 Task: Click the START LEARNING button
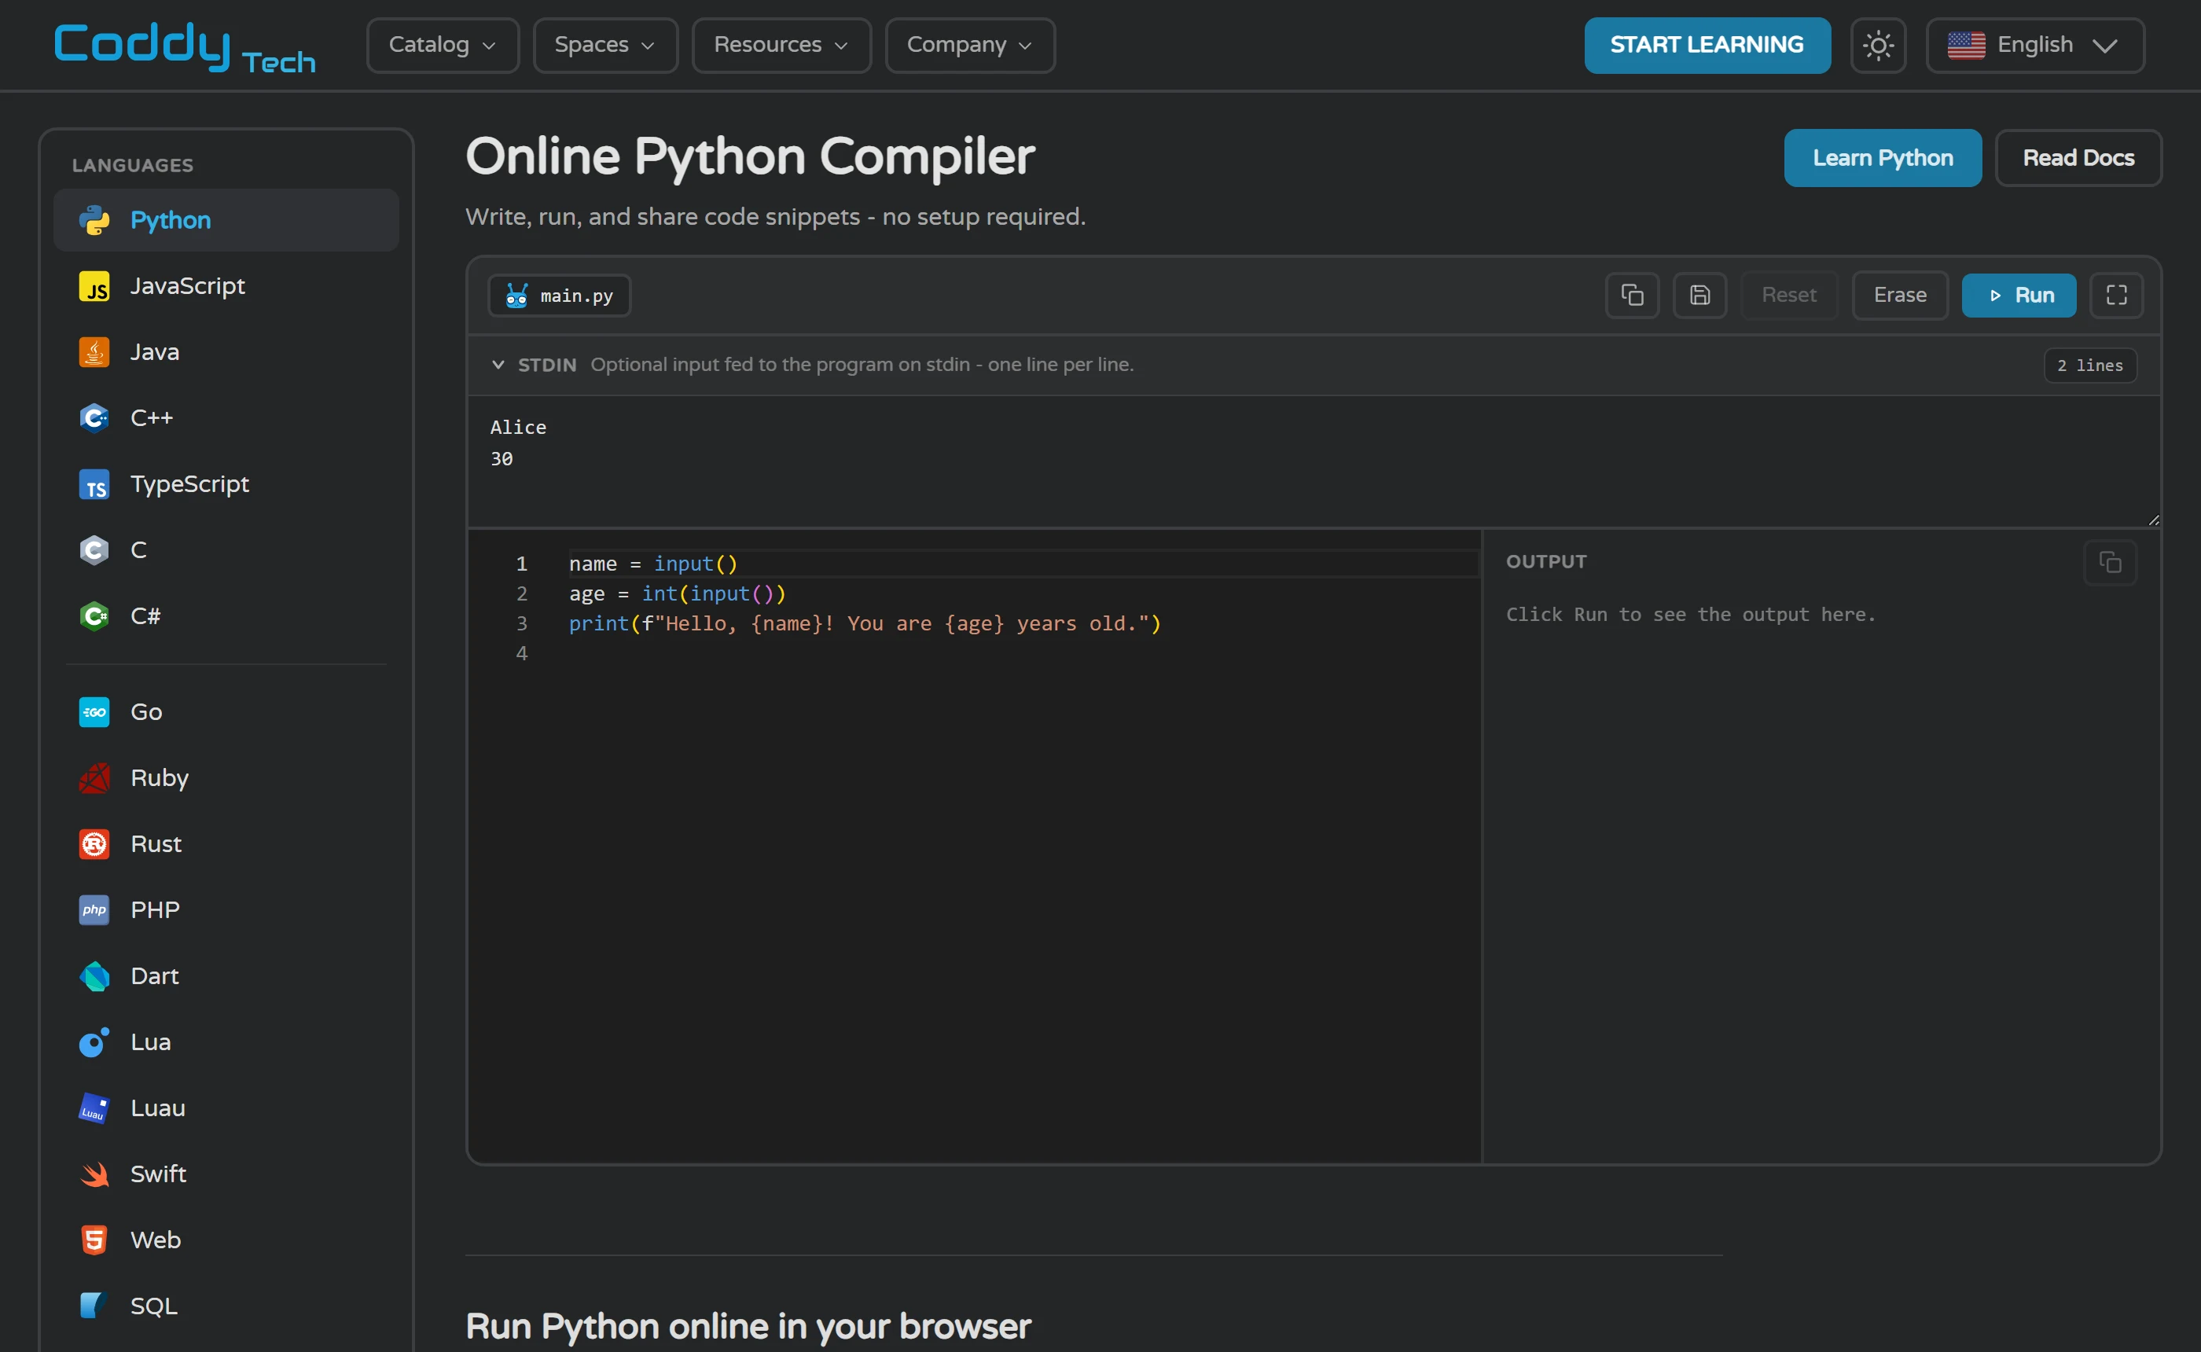pos(1707,45)
